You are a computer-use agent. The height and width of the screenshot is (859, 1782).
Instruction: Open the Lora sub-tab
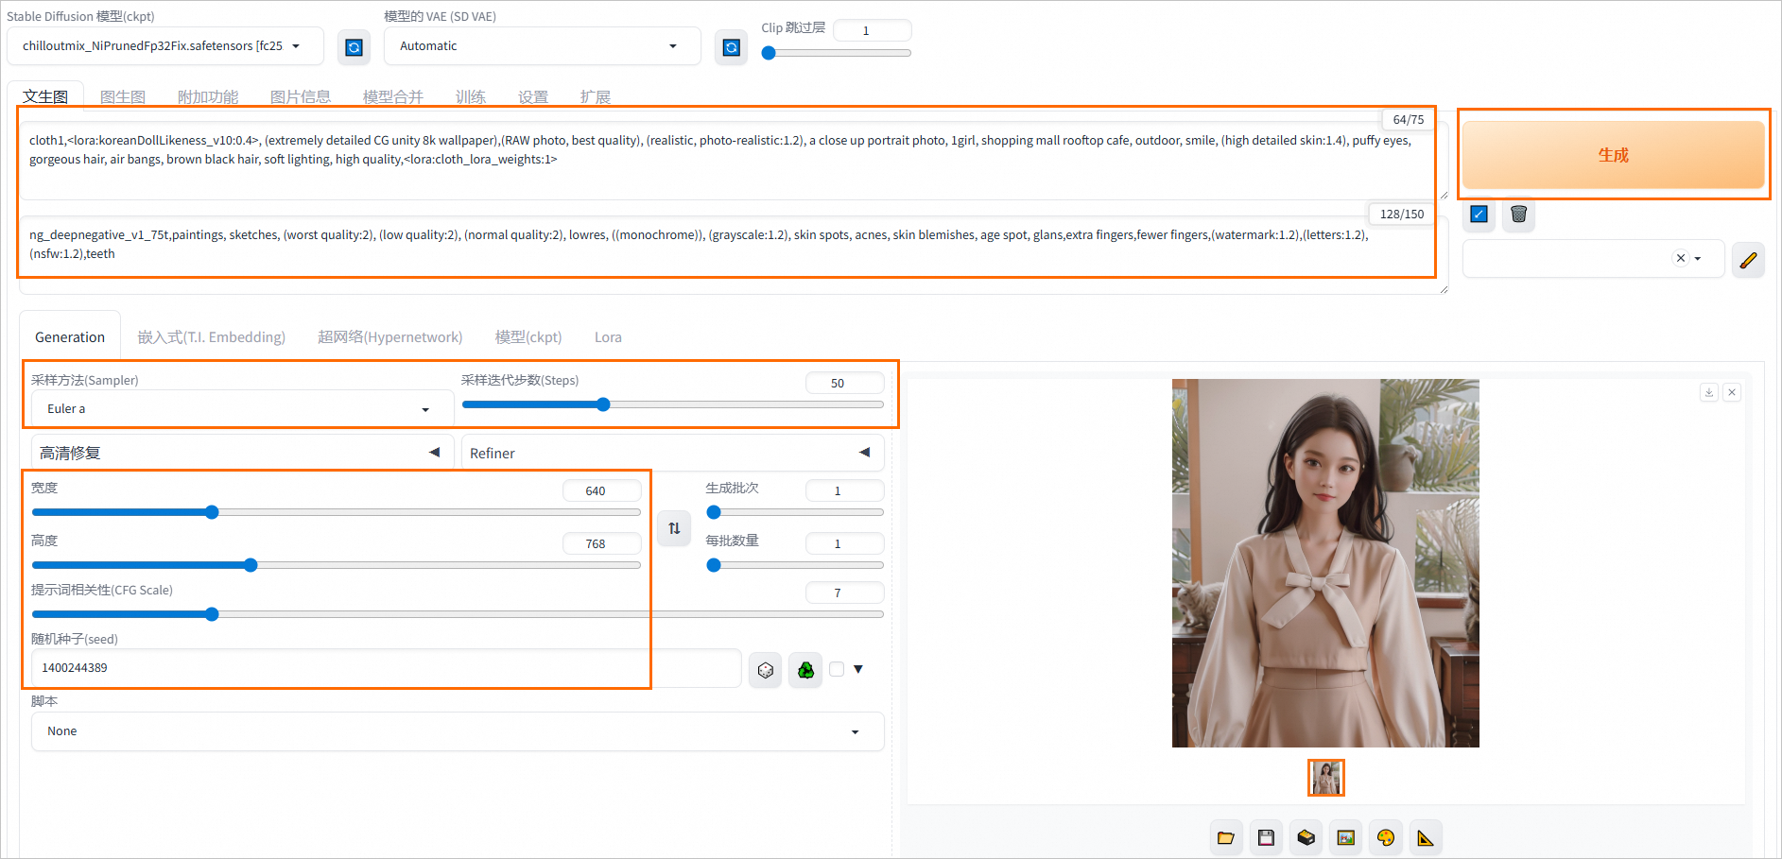[x=608, y=337]
